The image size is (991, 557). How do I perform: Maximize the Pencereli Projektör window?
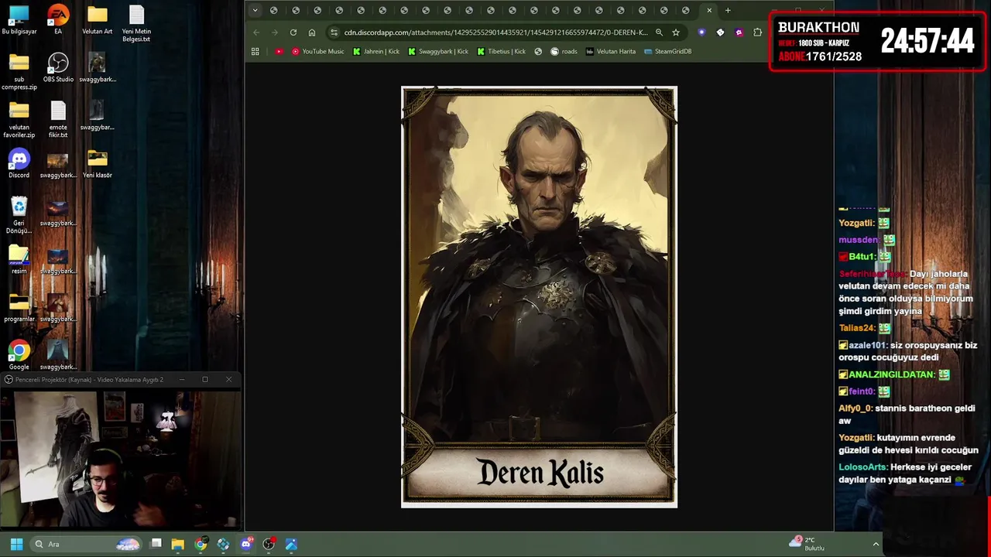[x=205, y=379]
